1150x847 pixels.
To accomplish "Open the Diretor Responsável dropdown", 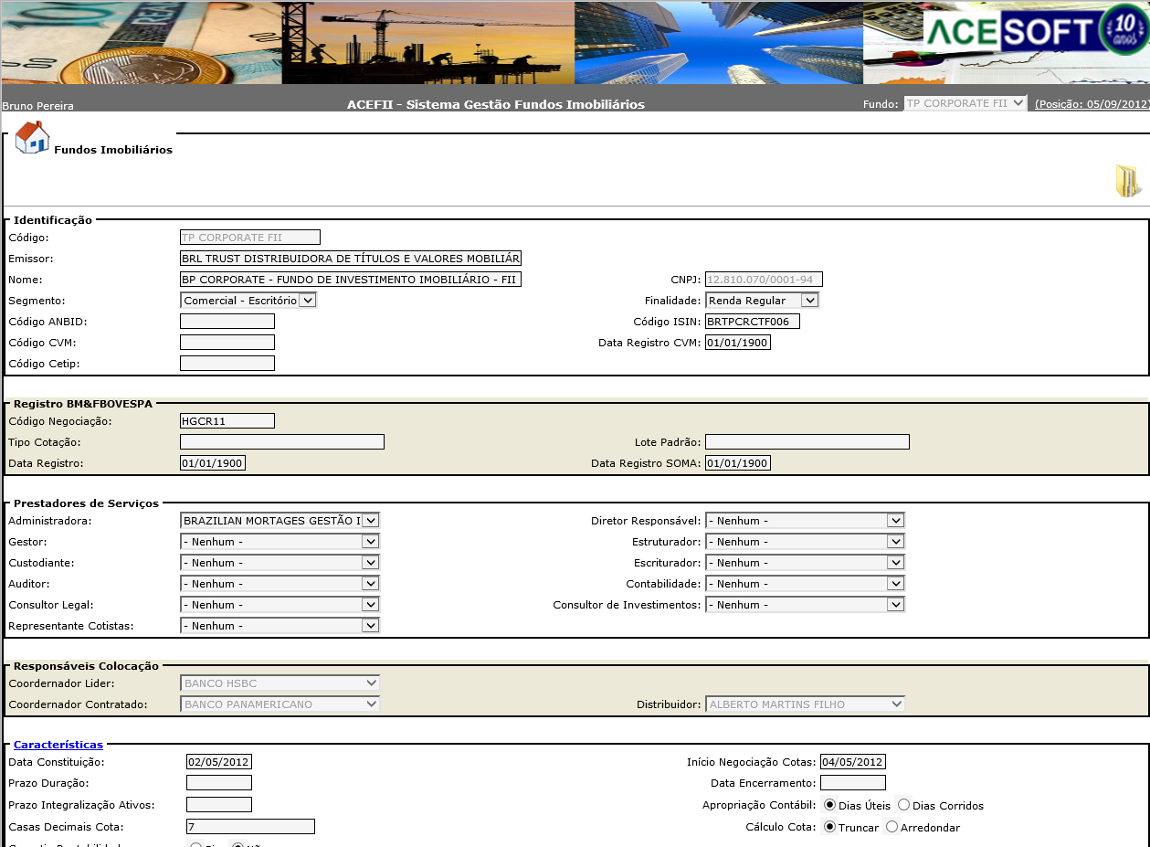I will point(805,521).
